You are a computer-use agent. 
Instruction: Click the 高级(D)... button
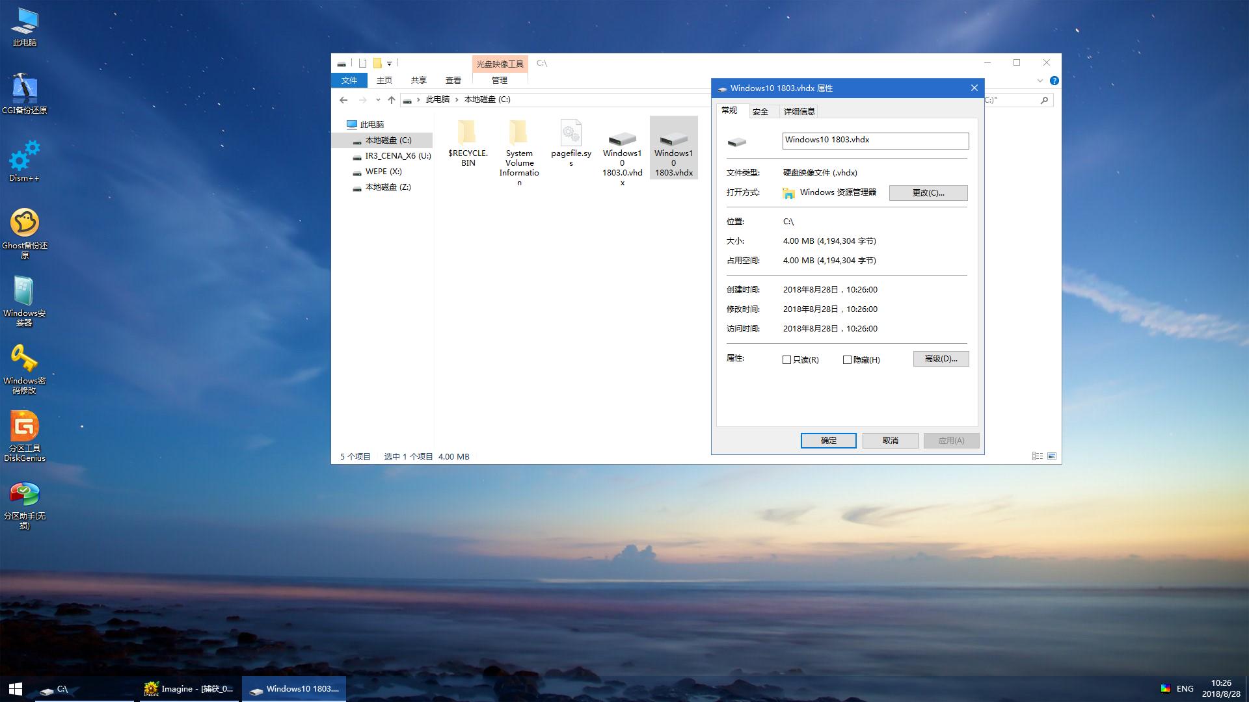coord(941,359)
